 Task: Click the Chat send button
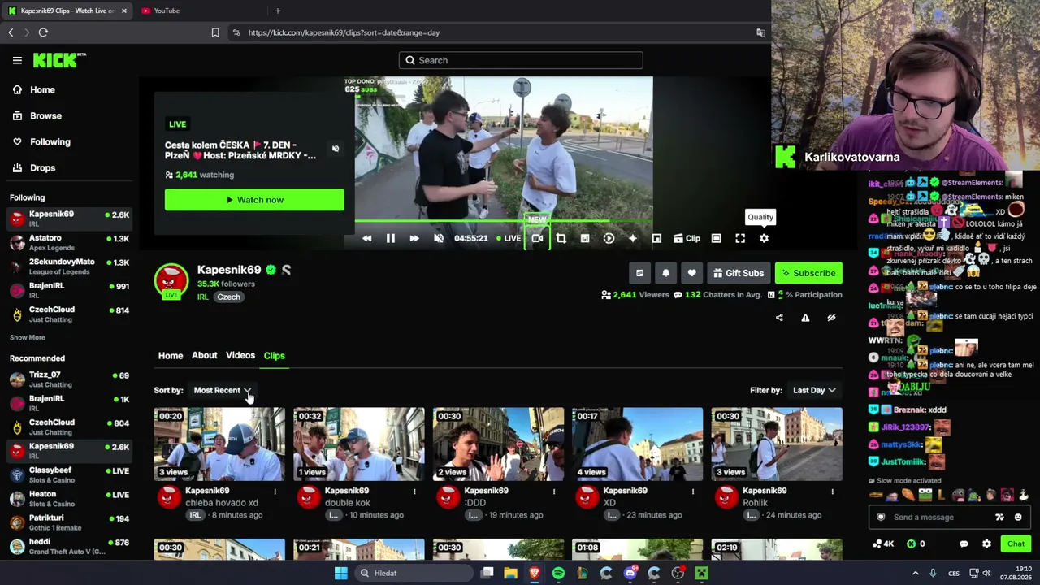pos(1016,544)
